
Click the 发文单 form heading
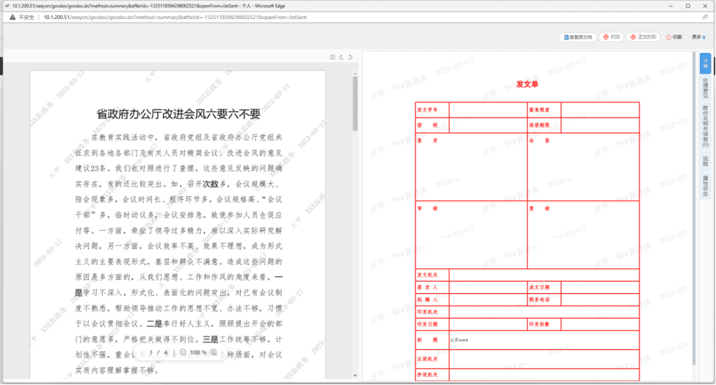pos(527,84)
